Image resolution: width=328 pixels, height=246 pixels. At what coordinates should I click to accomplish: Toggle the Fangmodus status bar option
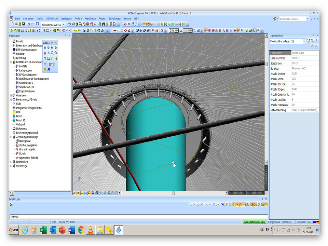pos(274,222)
